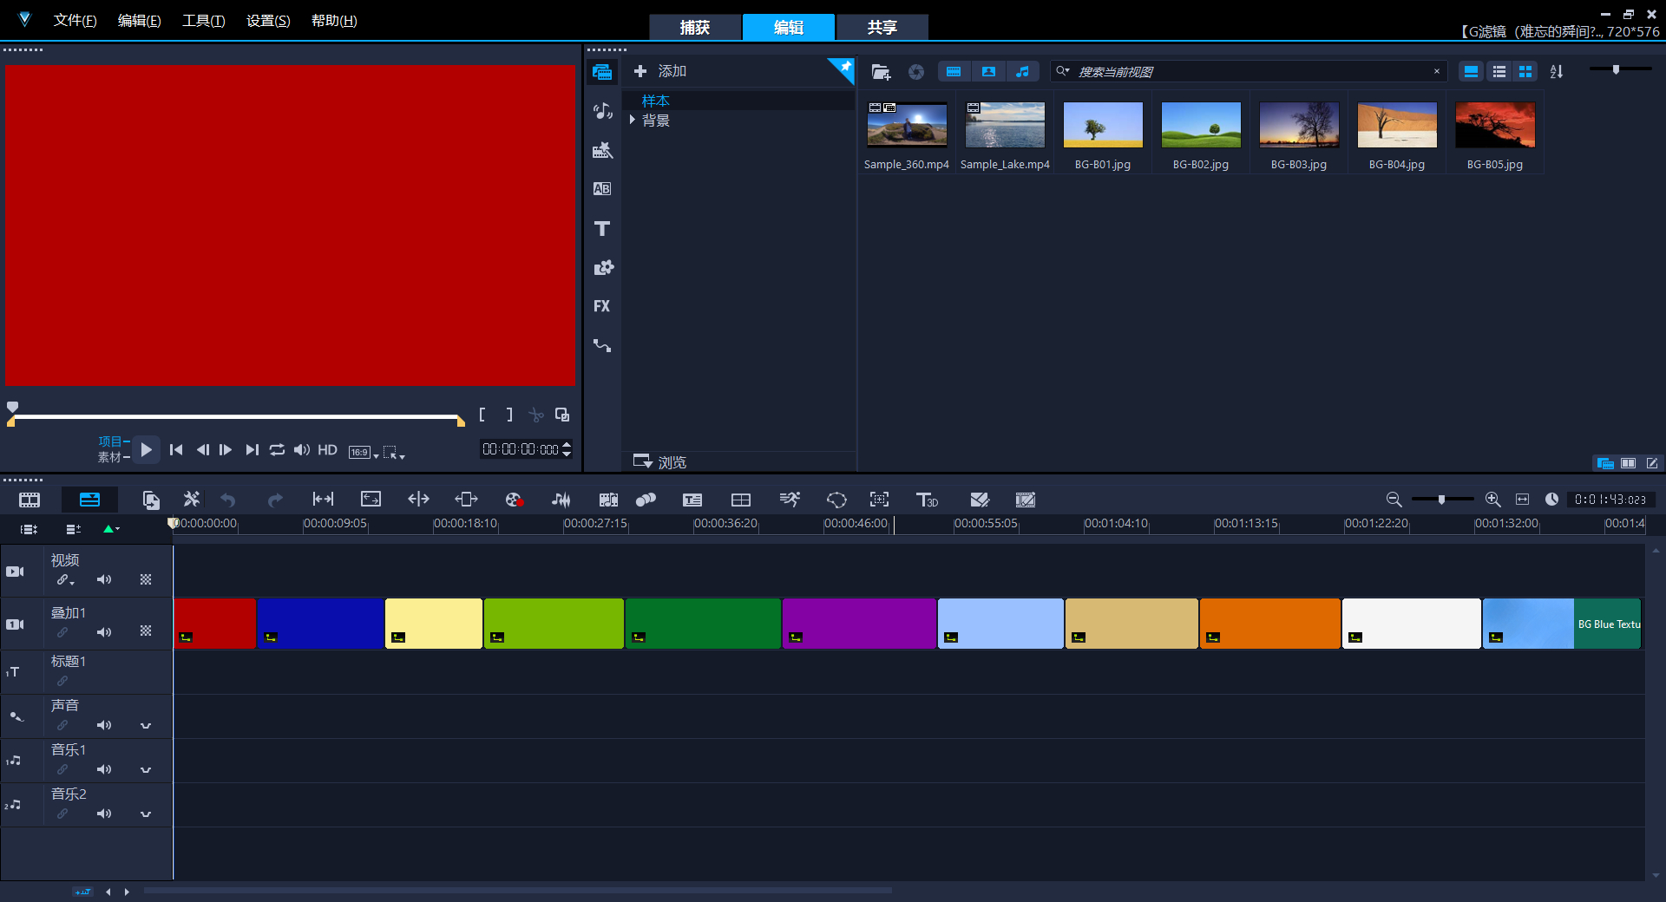
Task: Click the 浏览 browse button
Action: click(x=660, y=461)
